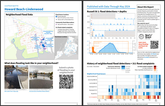
Task: Click the '102nd St/160th Ave: 49 floods' map label
Action: click(48, 33)
